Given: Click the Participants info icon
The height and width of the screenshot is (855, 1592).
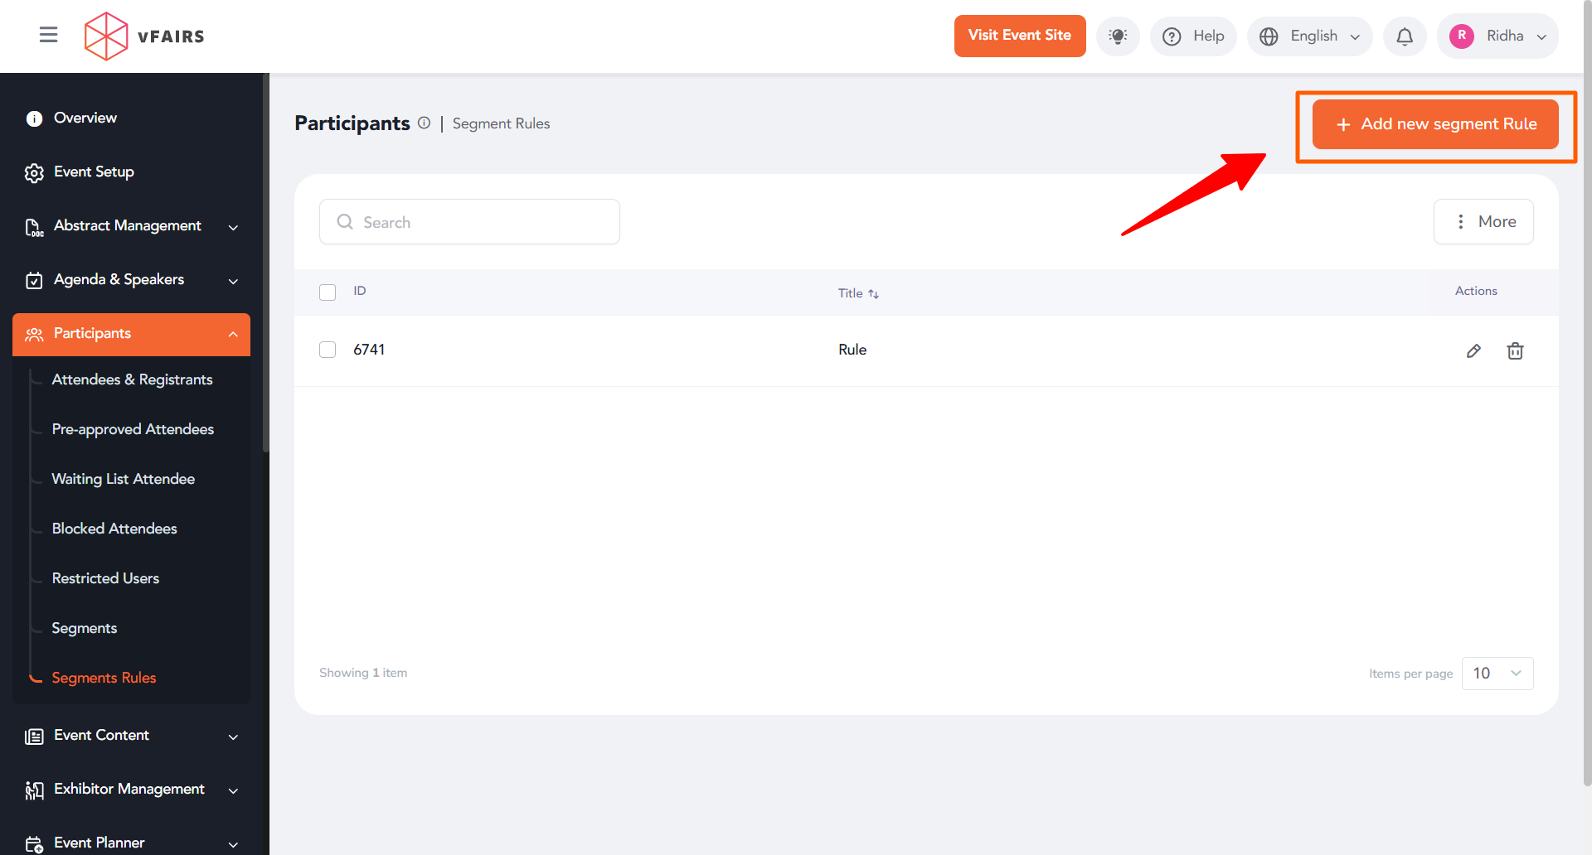Looking at the screenshot, I should coord(424,123).
